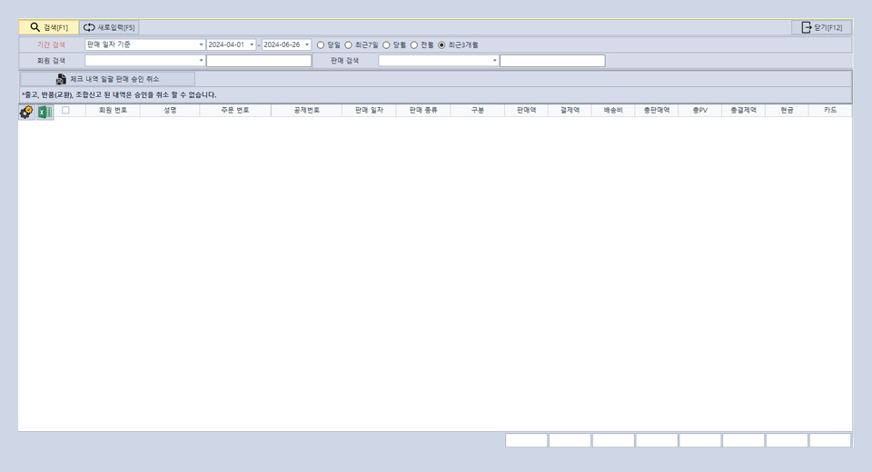The height and width of the screenshot is (472, 872).
Task: Expand the 회원 검색 dropdown
Action: pos(201,61)
